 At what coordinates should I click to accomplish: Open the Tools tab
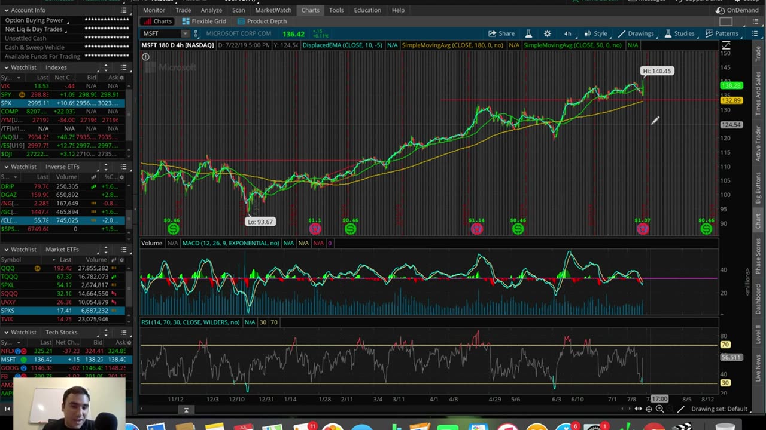point(336,10)
